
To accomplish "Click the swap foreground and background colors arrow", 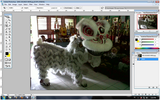I will click(x=10, y=52).
